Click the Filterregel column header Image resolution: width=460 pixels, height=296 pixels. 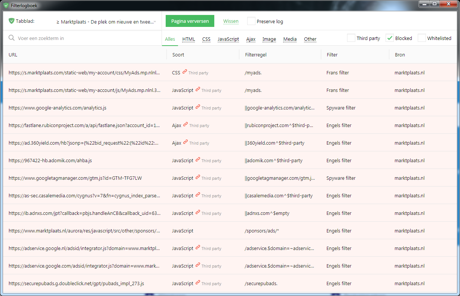[x=255, y=55]
